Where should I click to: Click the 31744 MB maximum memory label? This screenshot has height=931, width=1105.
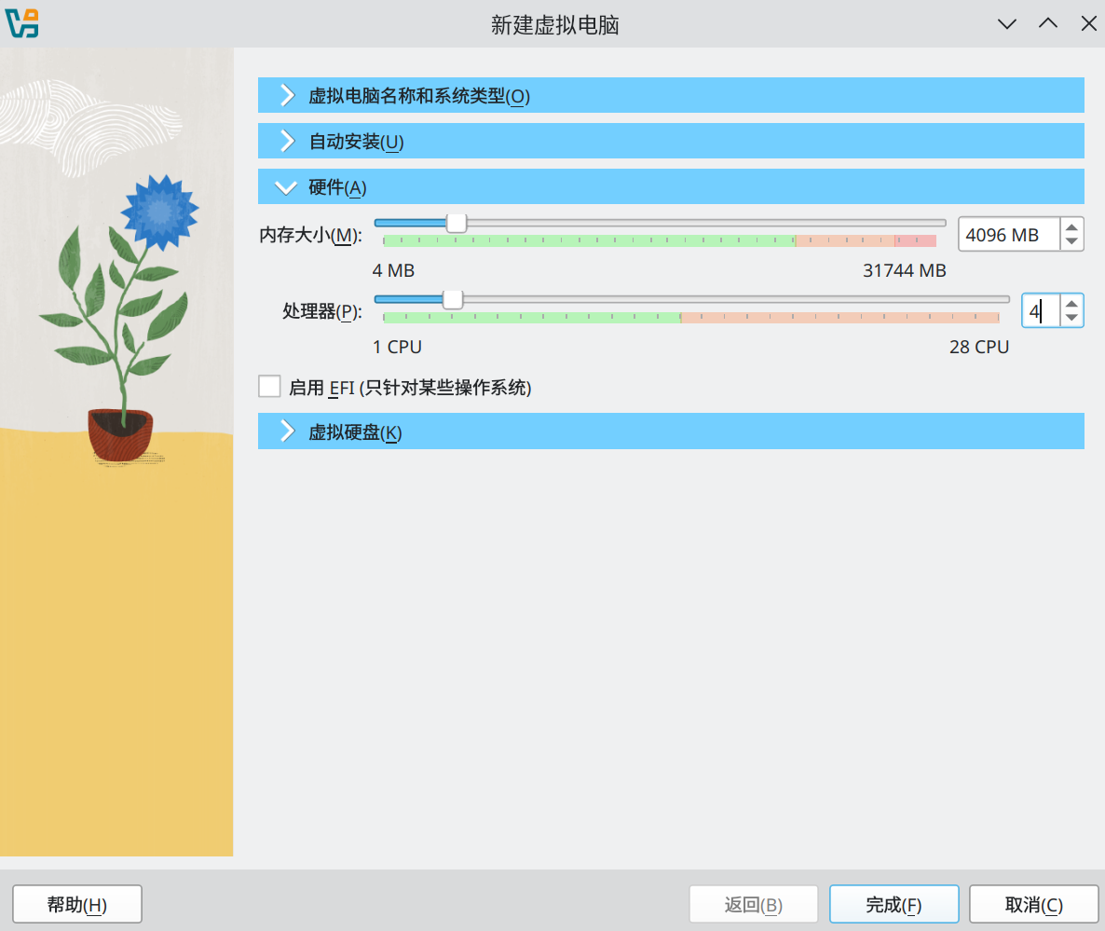tap(904, 270)
